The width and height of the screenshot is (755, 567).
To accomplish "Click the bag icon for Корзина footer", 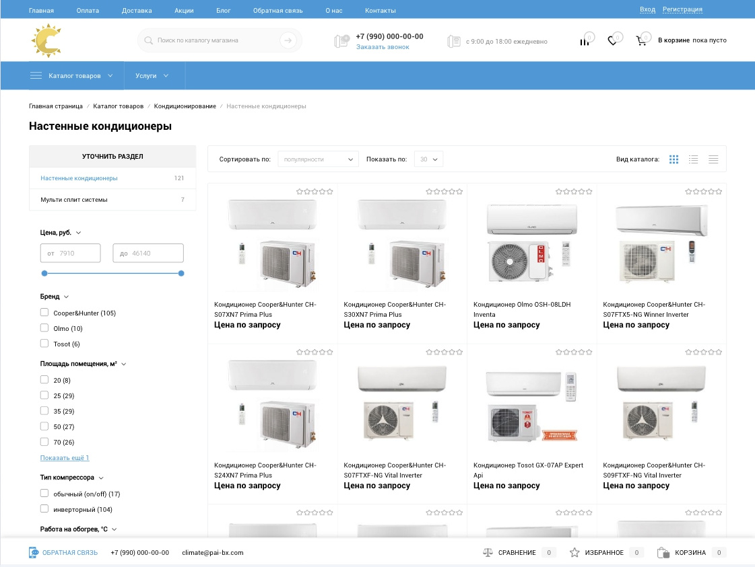I will coord(663,553).
